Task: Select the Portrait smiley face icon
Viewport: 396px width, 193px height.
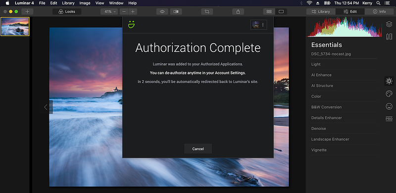Action: point(389,106)
